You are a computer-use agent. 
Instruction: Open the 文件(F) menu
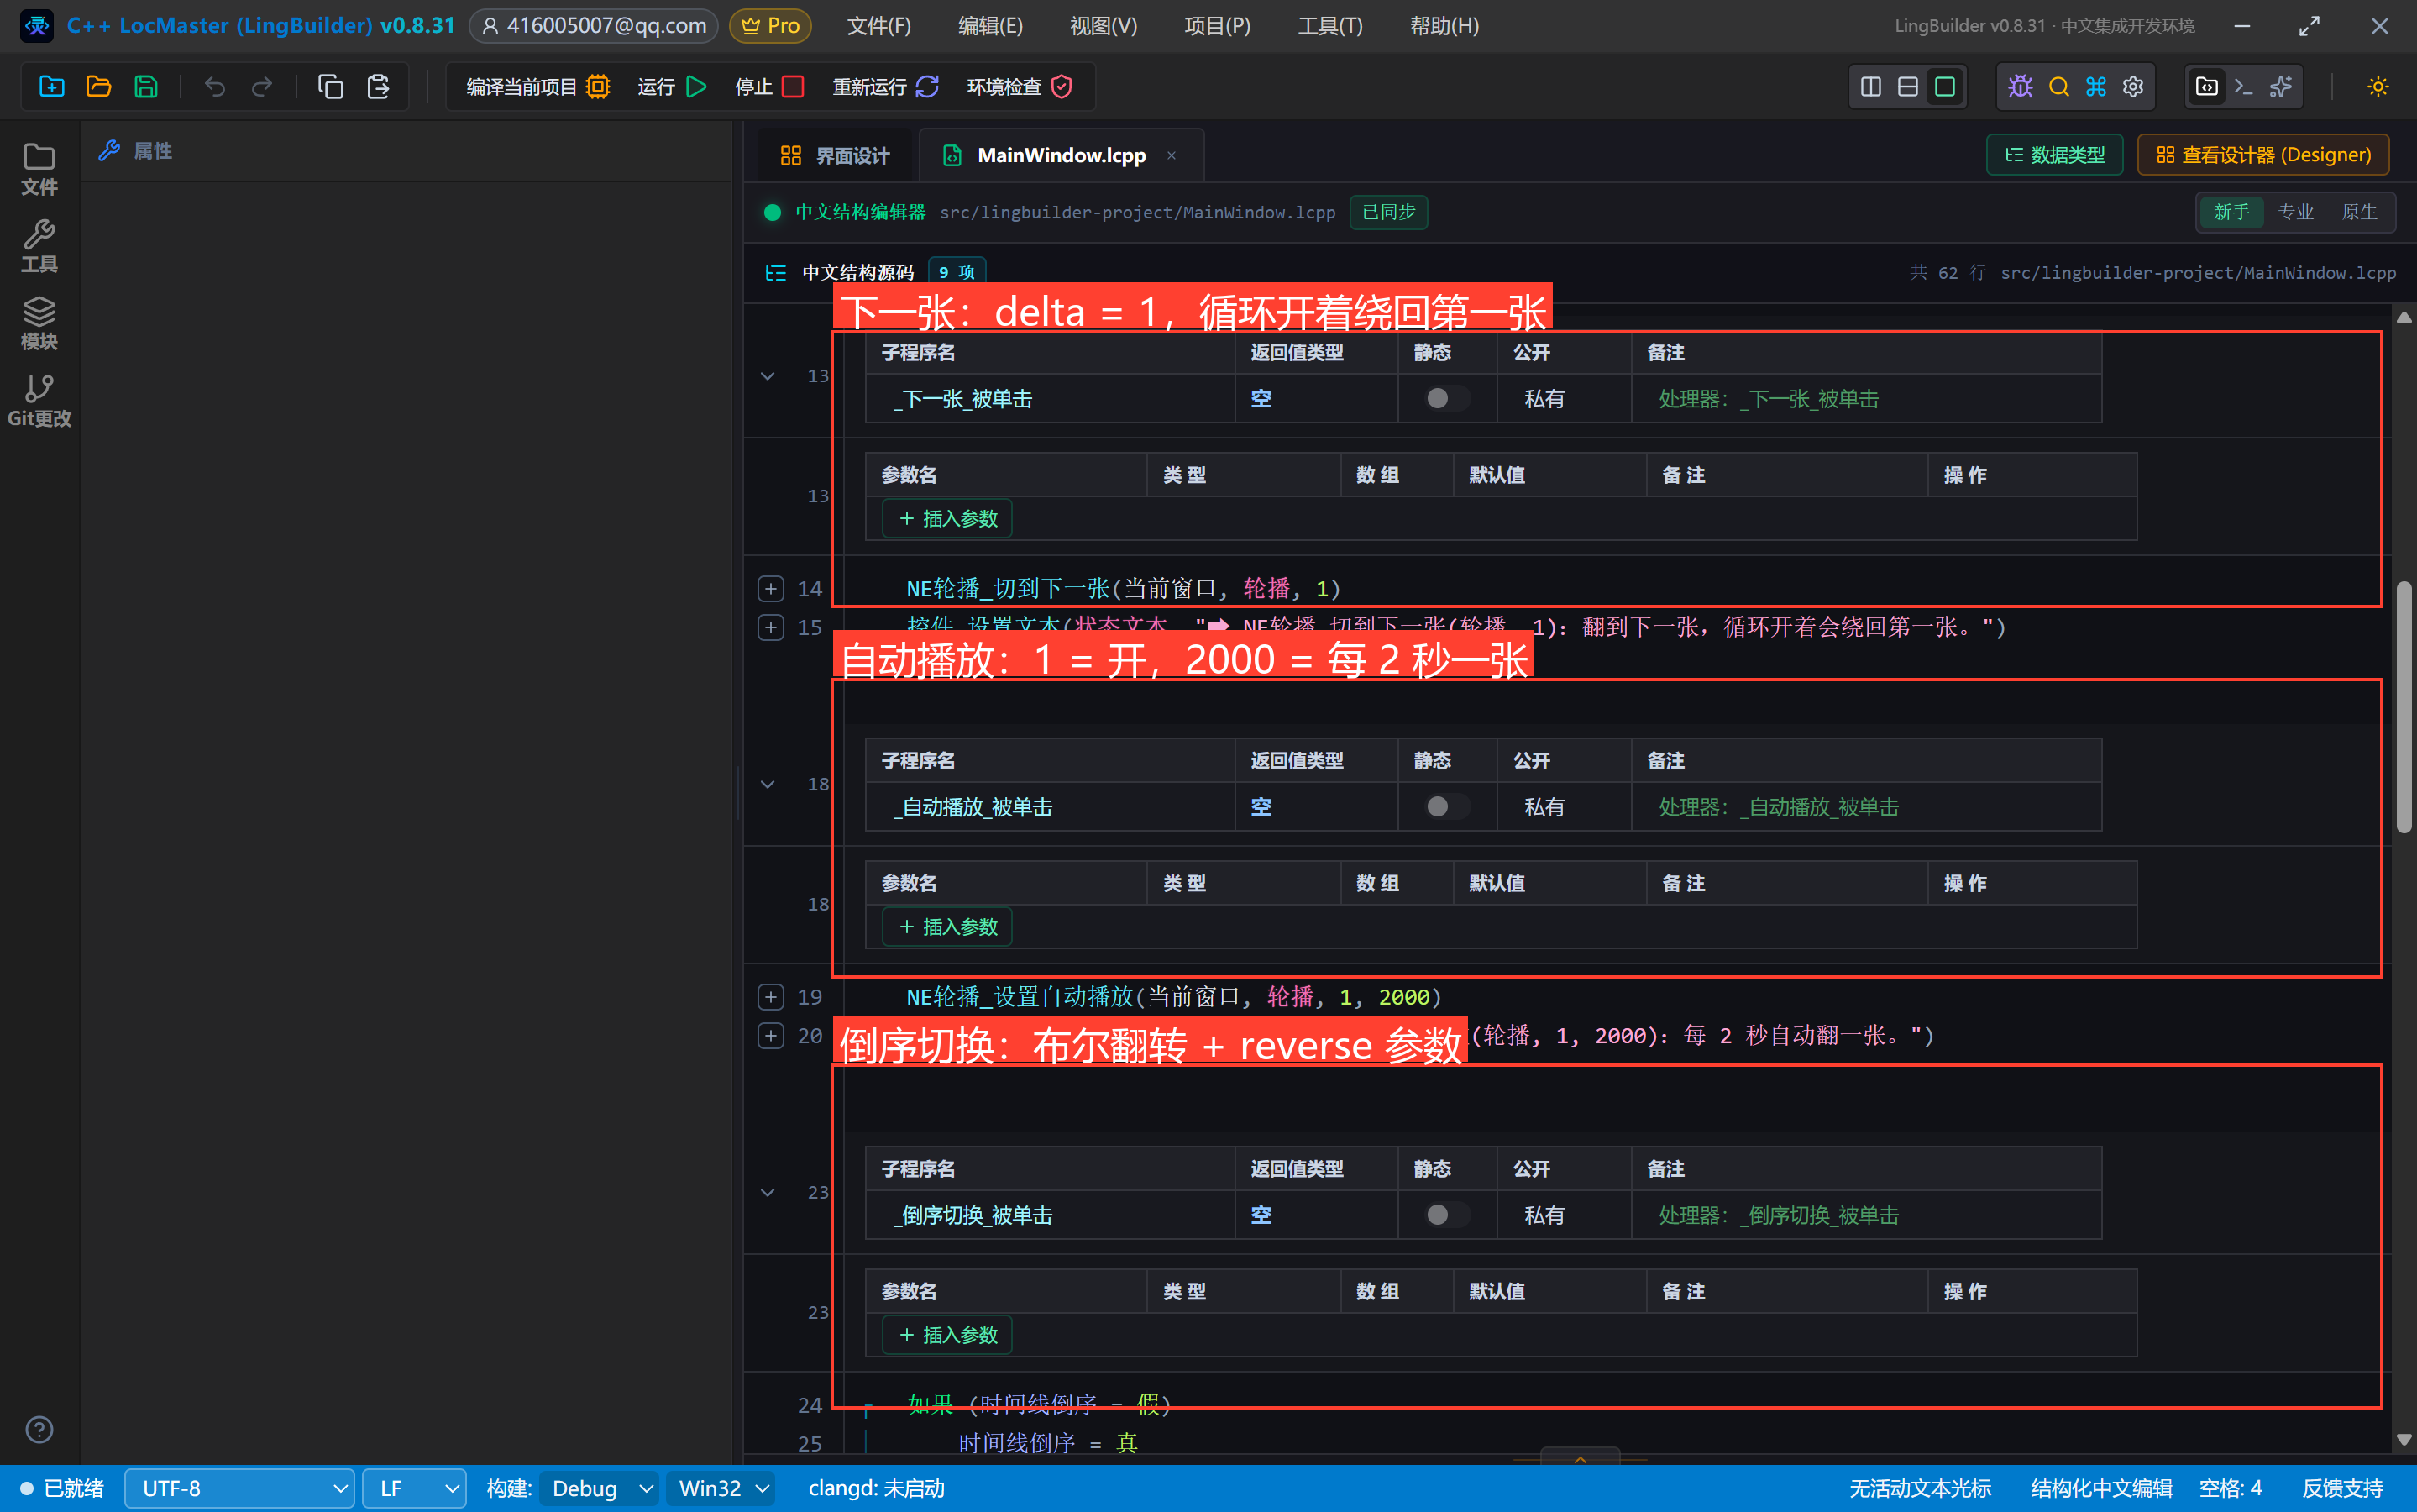click(x=878, y=26)
